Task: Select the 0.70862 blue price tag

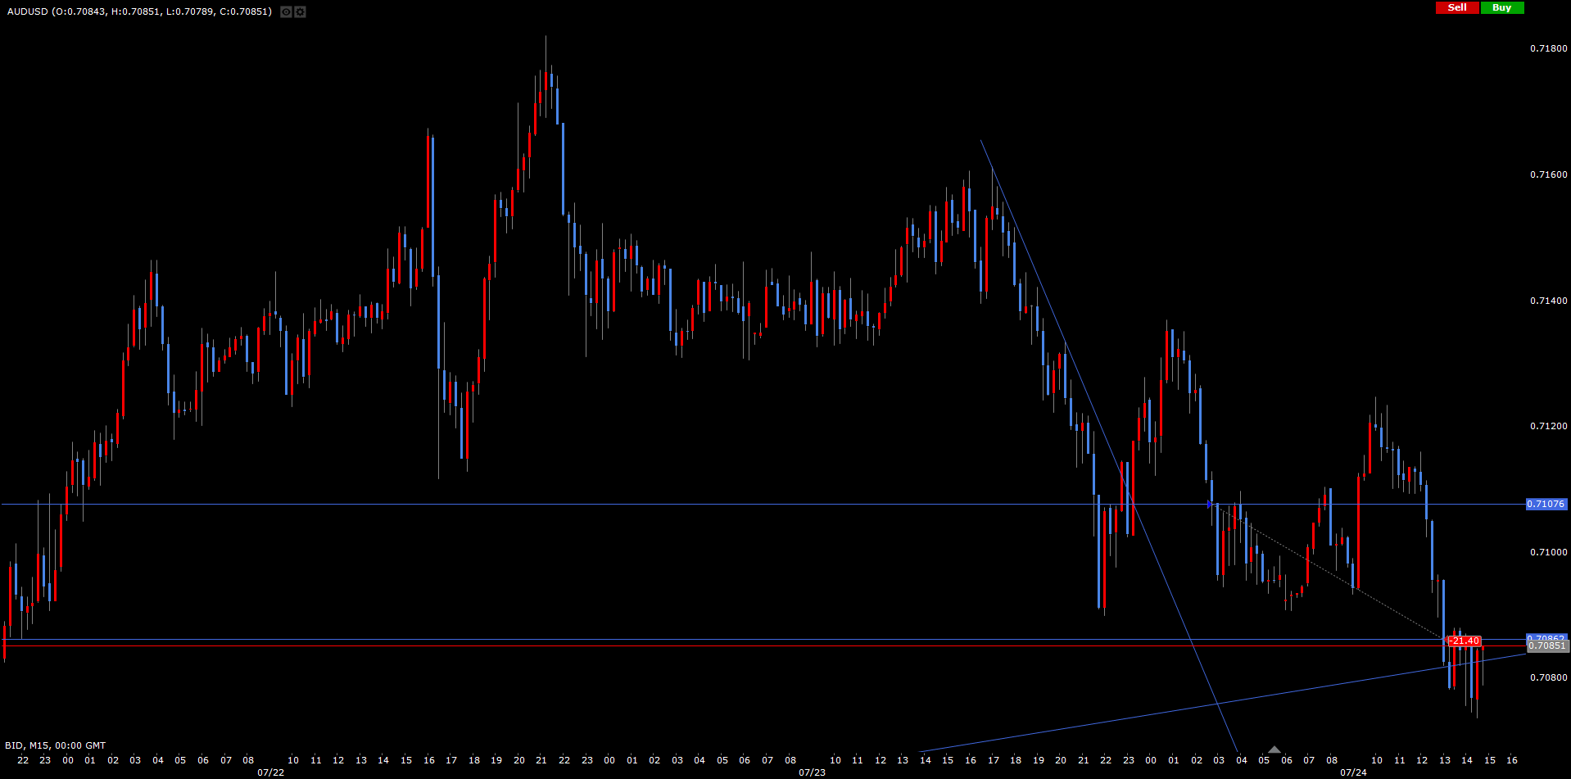Action: [x=1546, y=636]
